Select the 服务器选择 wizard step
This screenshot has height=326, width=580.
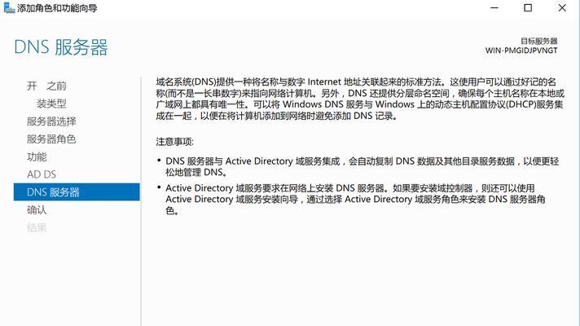(x=51, y=121)
